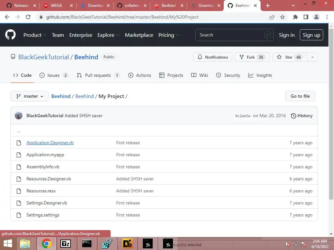Click the Chrome taskbar icon

click(x=47, y=244)
